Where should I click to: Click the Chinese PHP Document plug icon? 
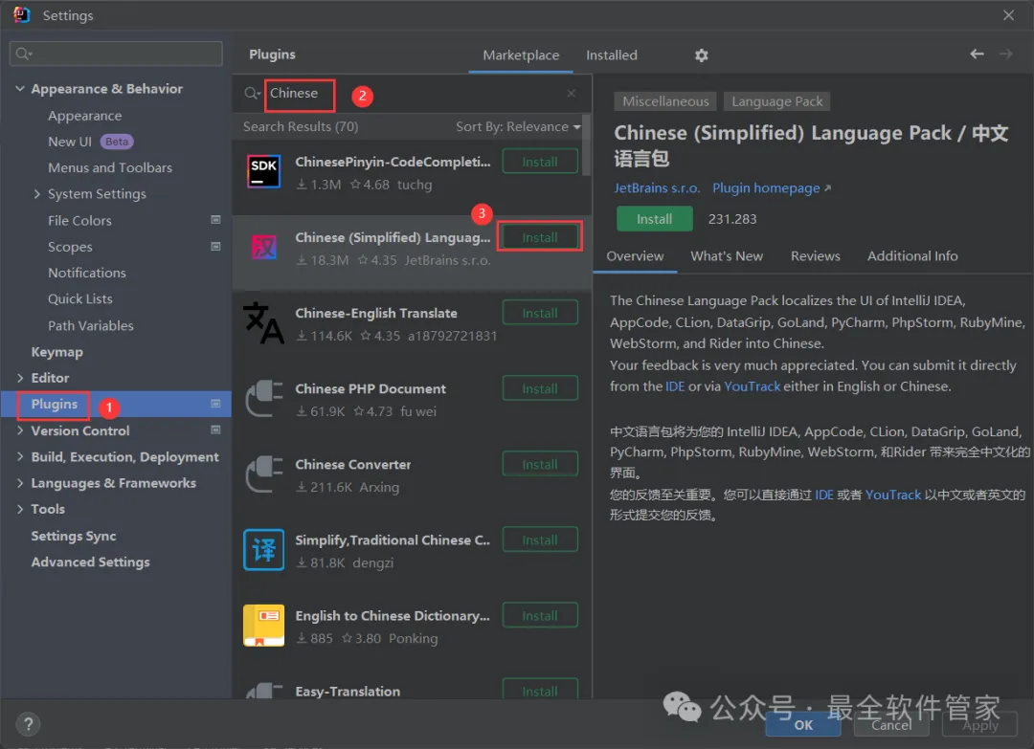point(264,399)
